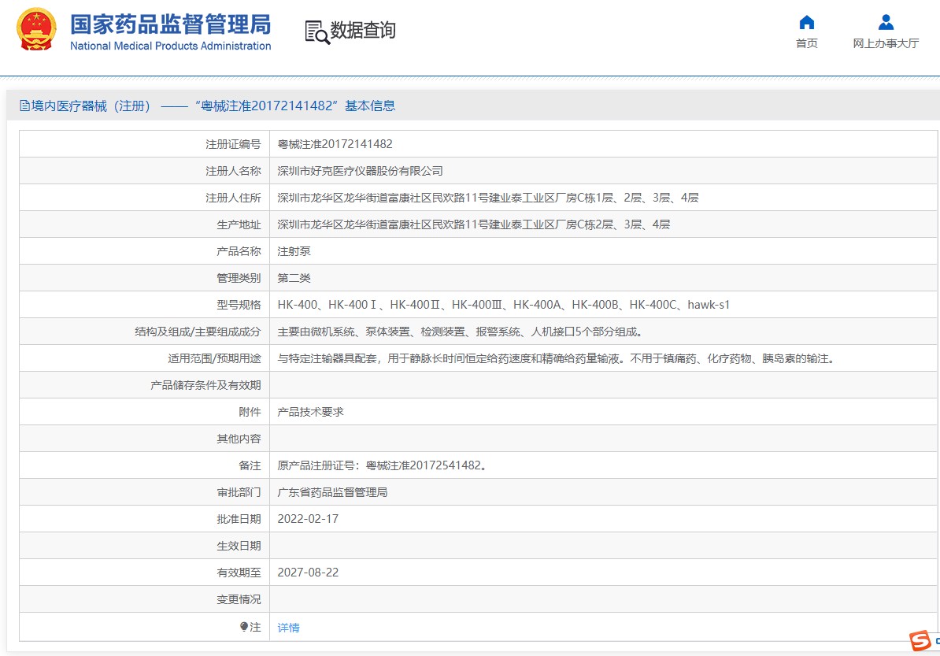Click the expiry date 2027-08-22
This screenshot has height=656, width=940.
(x=308, y=573)
